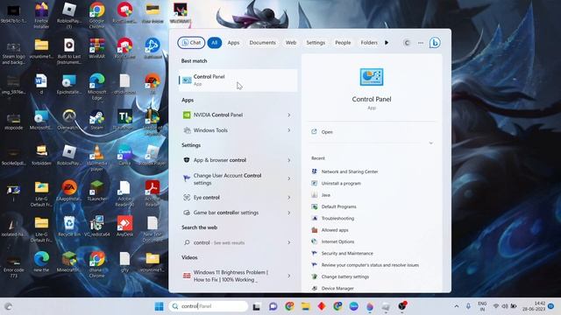The width and height of the screenshot is (561, 315).
Task: Select the Documents filter tab
Action: [263, 43]
